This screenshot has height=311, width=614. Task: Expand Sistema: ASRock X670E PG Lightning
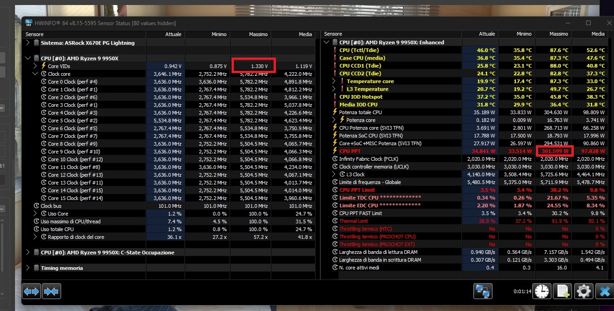click(28, 43)
